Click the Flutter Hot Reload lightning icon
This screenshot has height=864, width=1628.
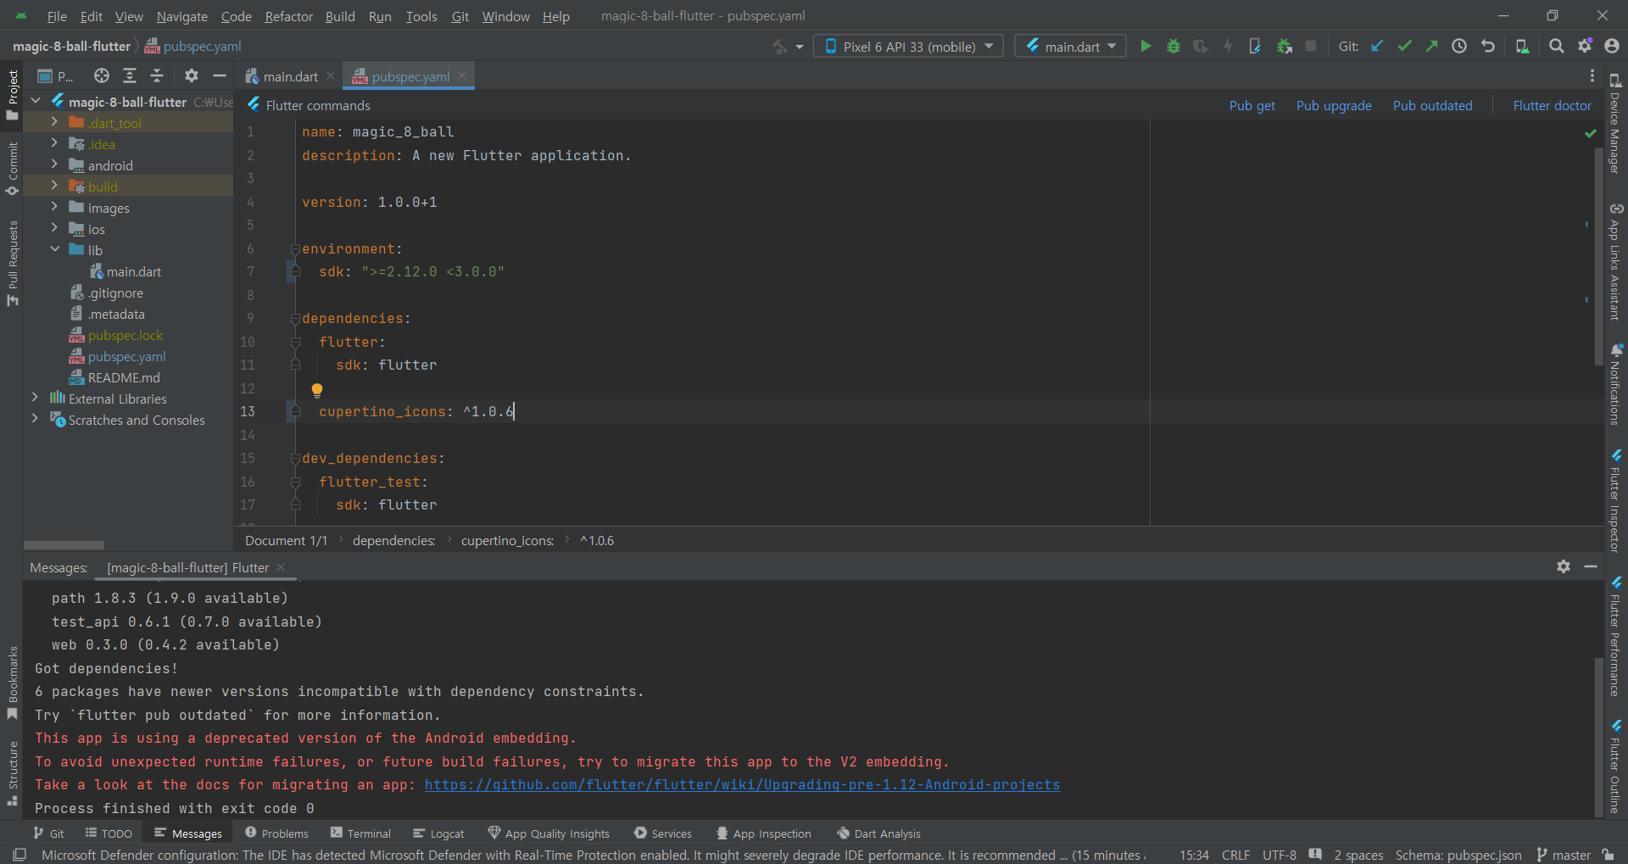point(1228,47)
